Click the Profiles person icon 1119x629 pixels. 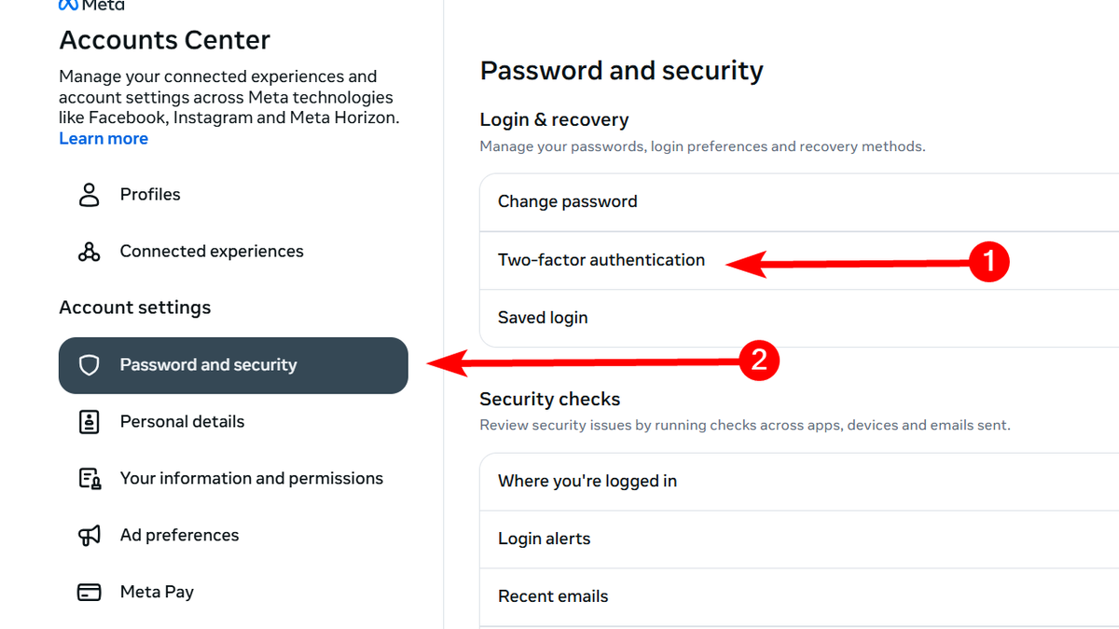tap(90, 195)
